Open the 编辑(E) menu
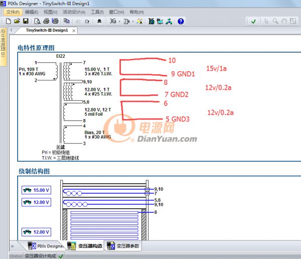 [32, 12]
